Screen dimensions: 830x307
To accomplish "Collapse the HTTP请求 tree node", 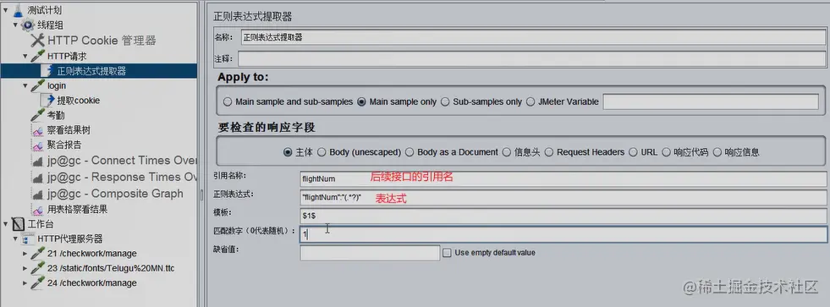I will tap(25, 56).
